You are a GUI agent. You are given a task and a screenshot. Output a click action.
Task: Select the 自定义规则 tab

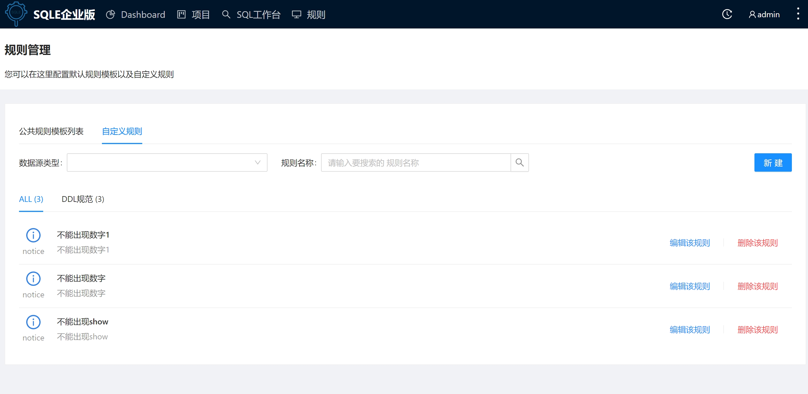point(122,131)
